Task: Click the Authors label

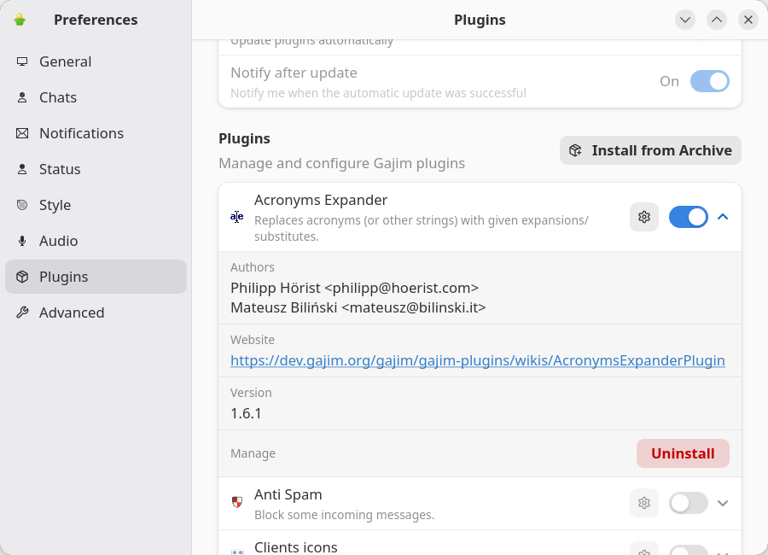Action: (253, 267)
